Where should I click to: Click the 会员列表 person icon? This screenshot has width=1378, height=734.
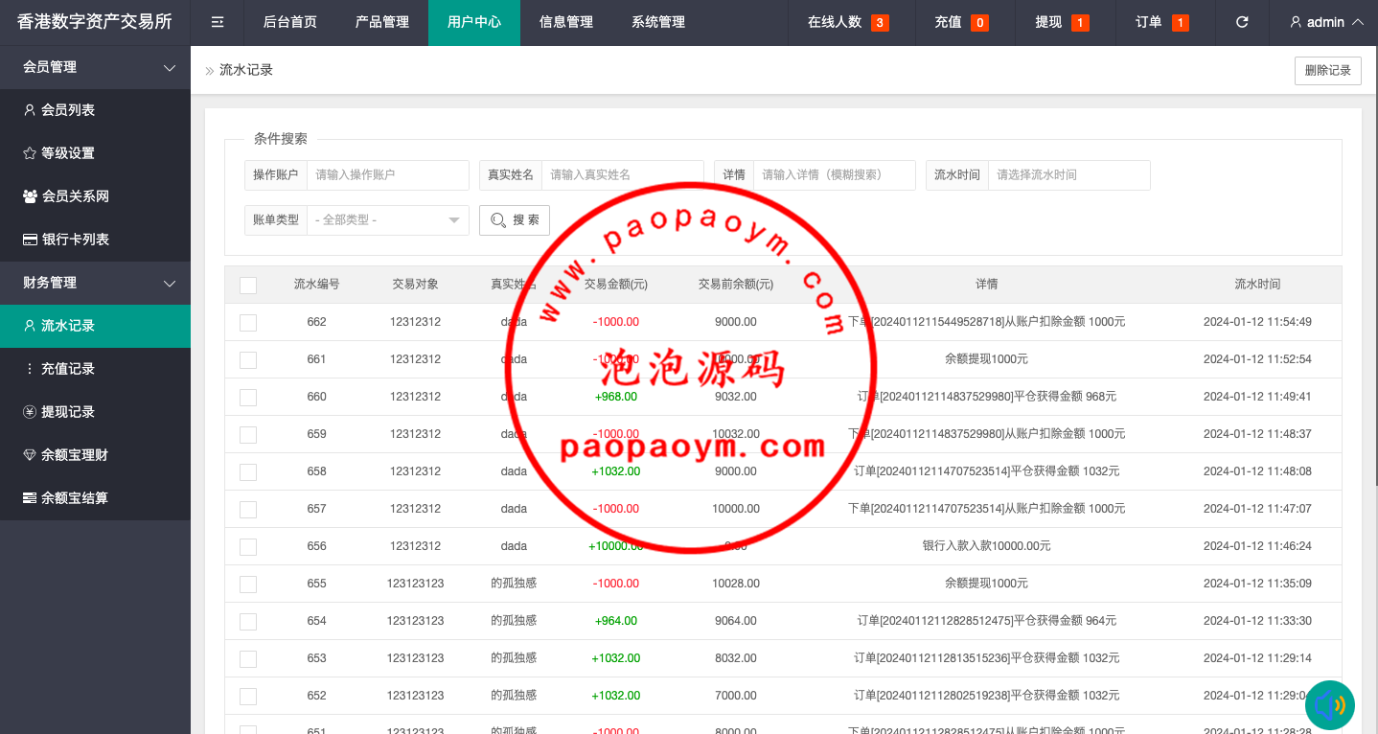click(30, 110)
